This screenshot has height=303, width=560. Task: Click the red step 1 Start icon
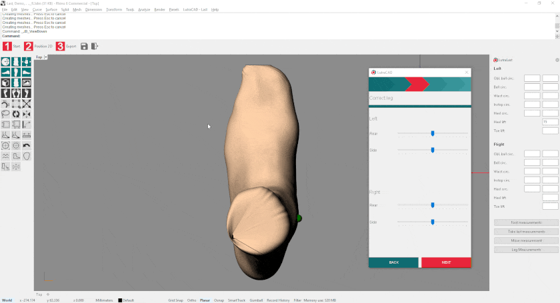7,47
